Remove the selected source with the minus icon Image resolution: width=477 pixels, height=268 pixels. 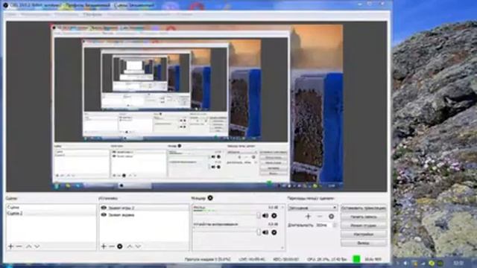(x=112, y=246)
